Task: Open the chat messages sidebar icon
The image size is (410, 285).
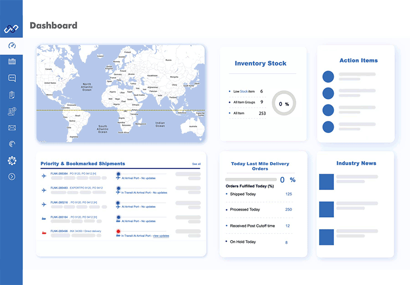Action: coord(12,78)
